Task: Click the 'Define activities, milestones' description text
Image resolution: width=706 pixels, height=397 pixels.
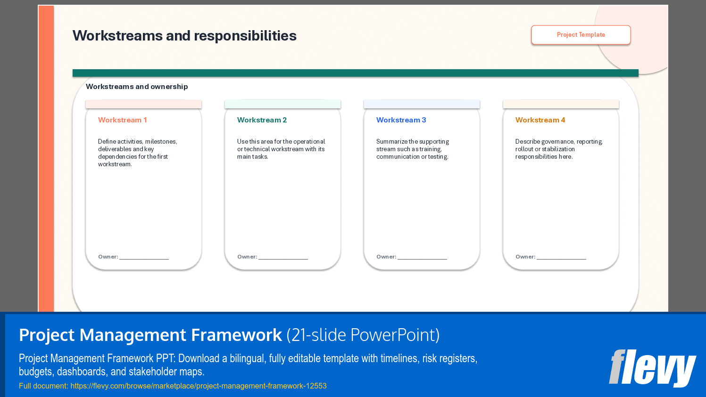Action: [x=138, y=153]
